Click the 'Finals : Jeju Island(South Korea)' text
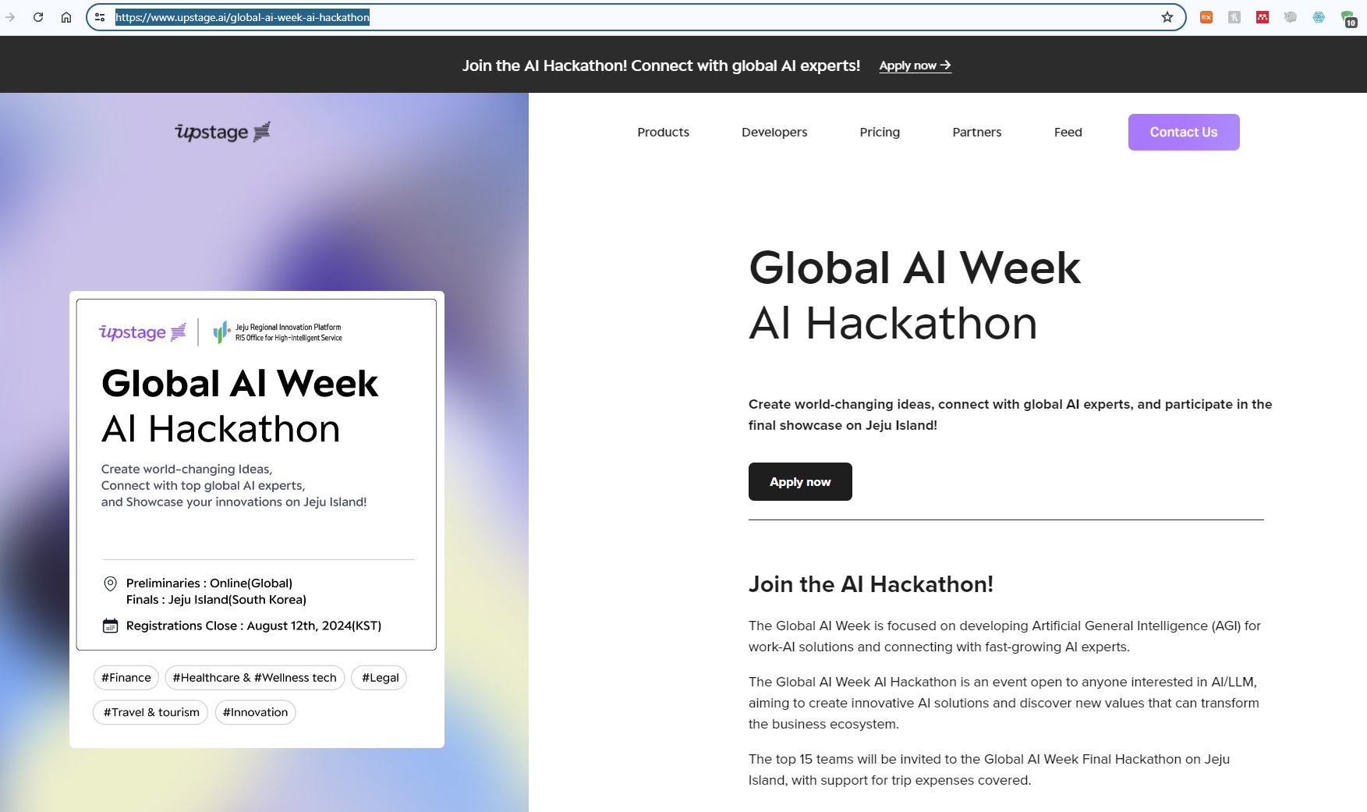This screenshot has height=812, width=1367. point(216,600)
